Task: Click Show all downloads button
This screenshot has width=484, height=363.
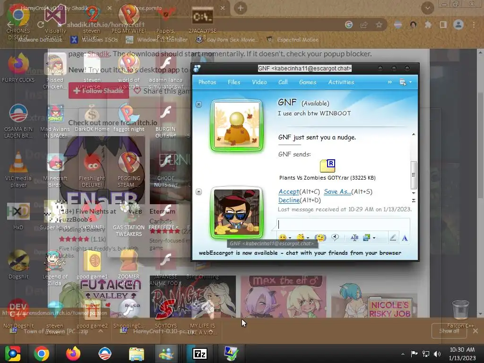Action: click(449, 331)
